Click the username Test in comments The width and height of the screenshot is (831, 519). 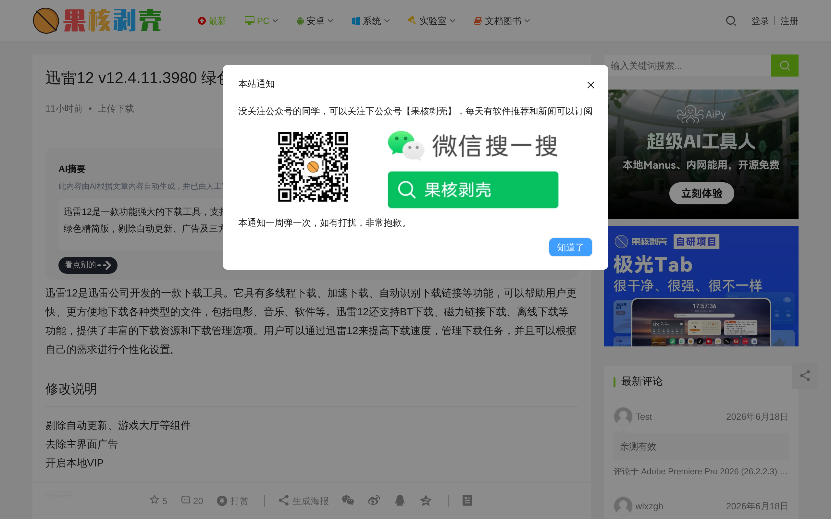point(643,417)
